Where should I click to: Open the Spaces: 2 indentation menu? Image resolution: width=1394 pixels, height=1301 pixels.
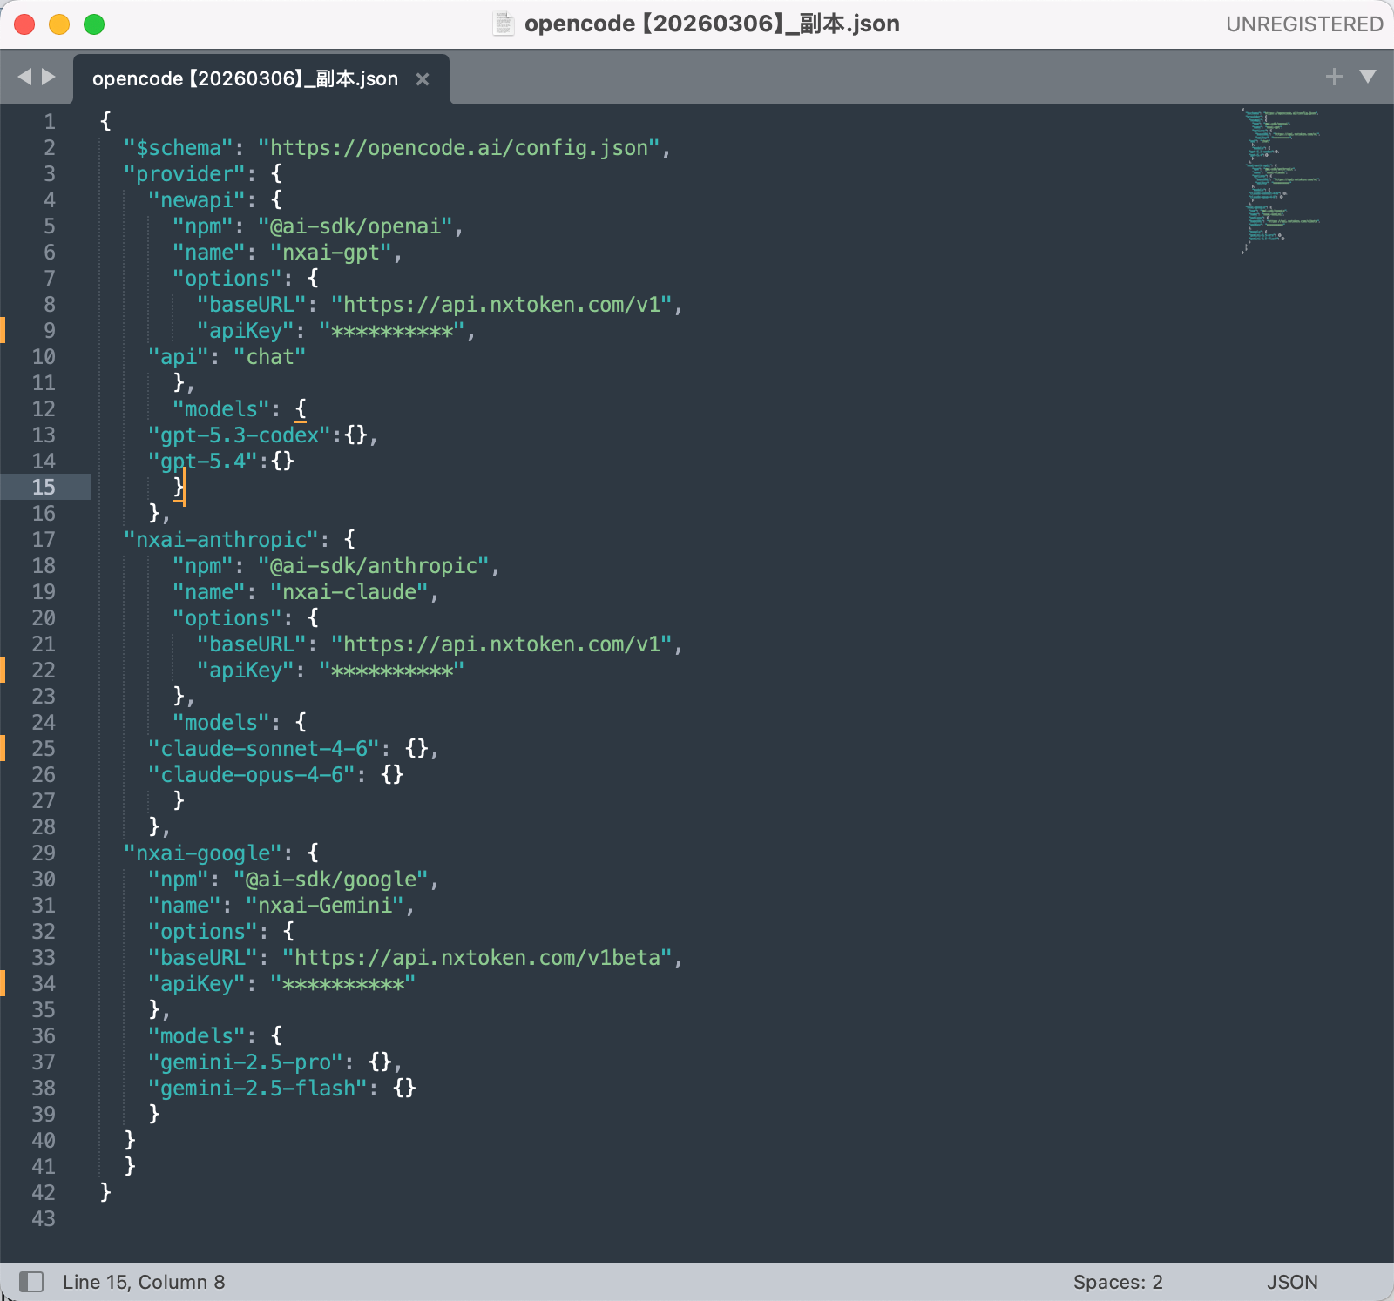pos(1117,1282)
